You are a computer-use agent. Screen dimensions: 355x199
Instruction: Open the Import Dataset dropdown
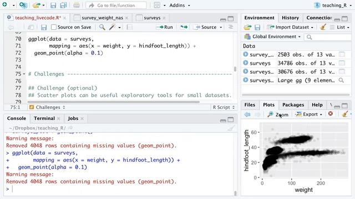pos(291,27)
